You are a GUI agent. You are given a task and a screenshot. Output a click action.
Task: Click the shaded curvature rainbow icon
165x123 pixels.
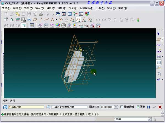pos(58,25)
